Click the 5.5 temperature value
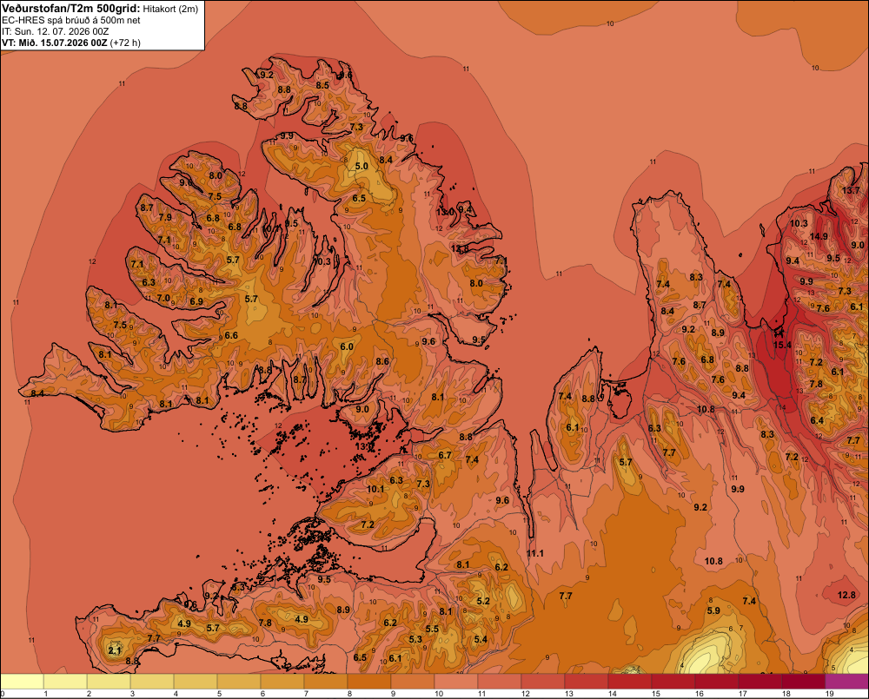869x699 pixels. tap(432, 628)
